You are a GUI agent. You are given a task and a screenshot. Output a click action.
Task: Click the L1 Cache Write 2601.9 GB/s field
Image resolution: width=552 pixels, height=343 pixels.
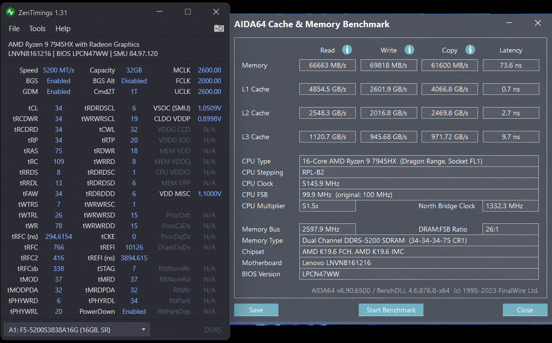tap(388, 89)
